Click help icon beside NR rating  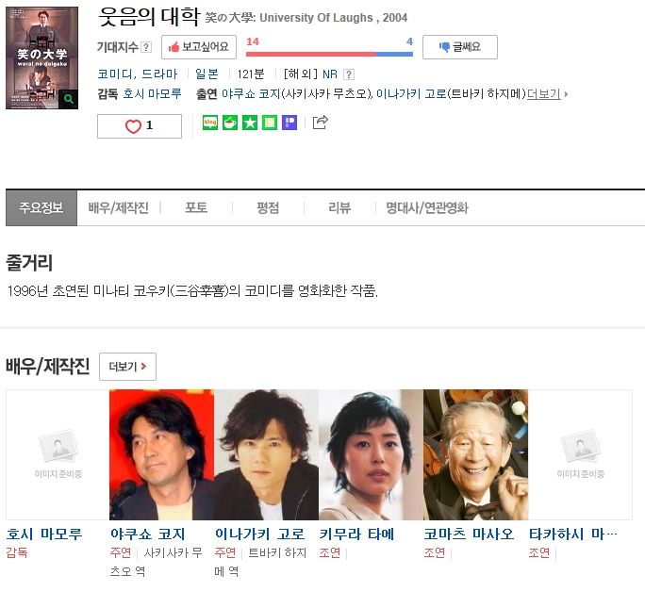349,74
